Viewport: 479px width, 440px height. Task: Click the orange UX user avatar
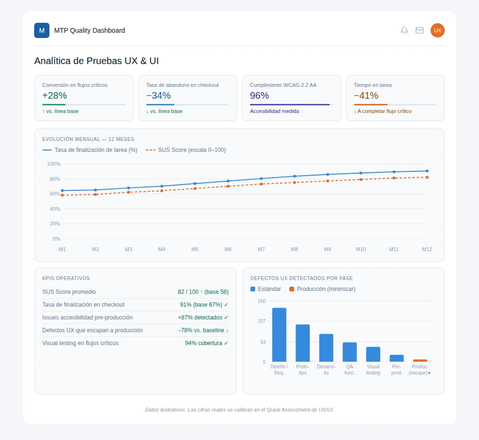pos(437,30)
